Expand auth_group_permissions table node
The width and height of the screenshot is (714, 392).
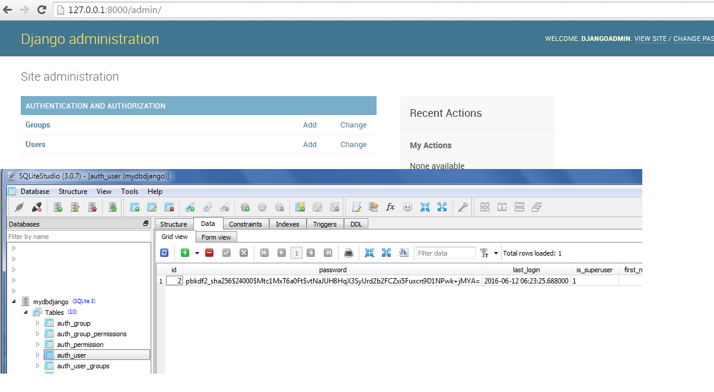pos(38,334)
